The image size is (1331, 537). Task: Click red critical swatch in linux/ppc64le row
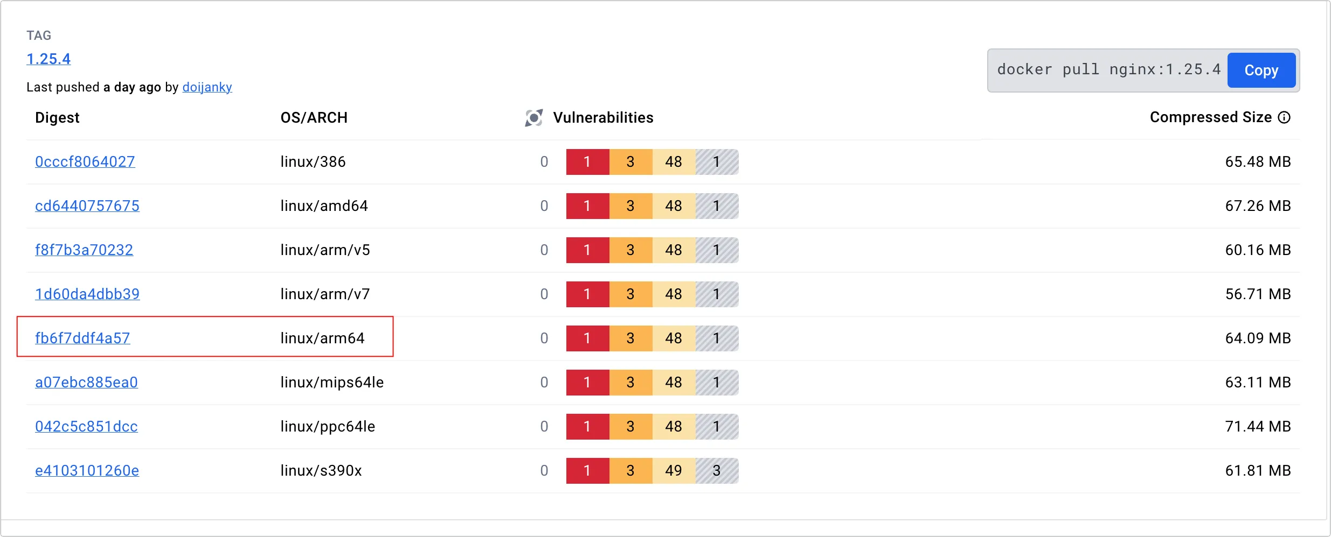[587, 427]
